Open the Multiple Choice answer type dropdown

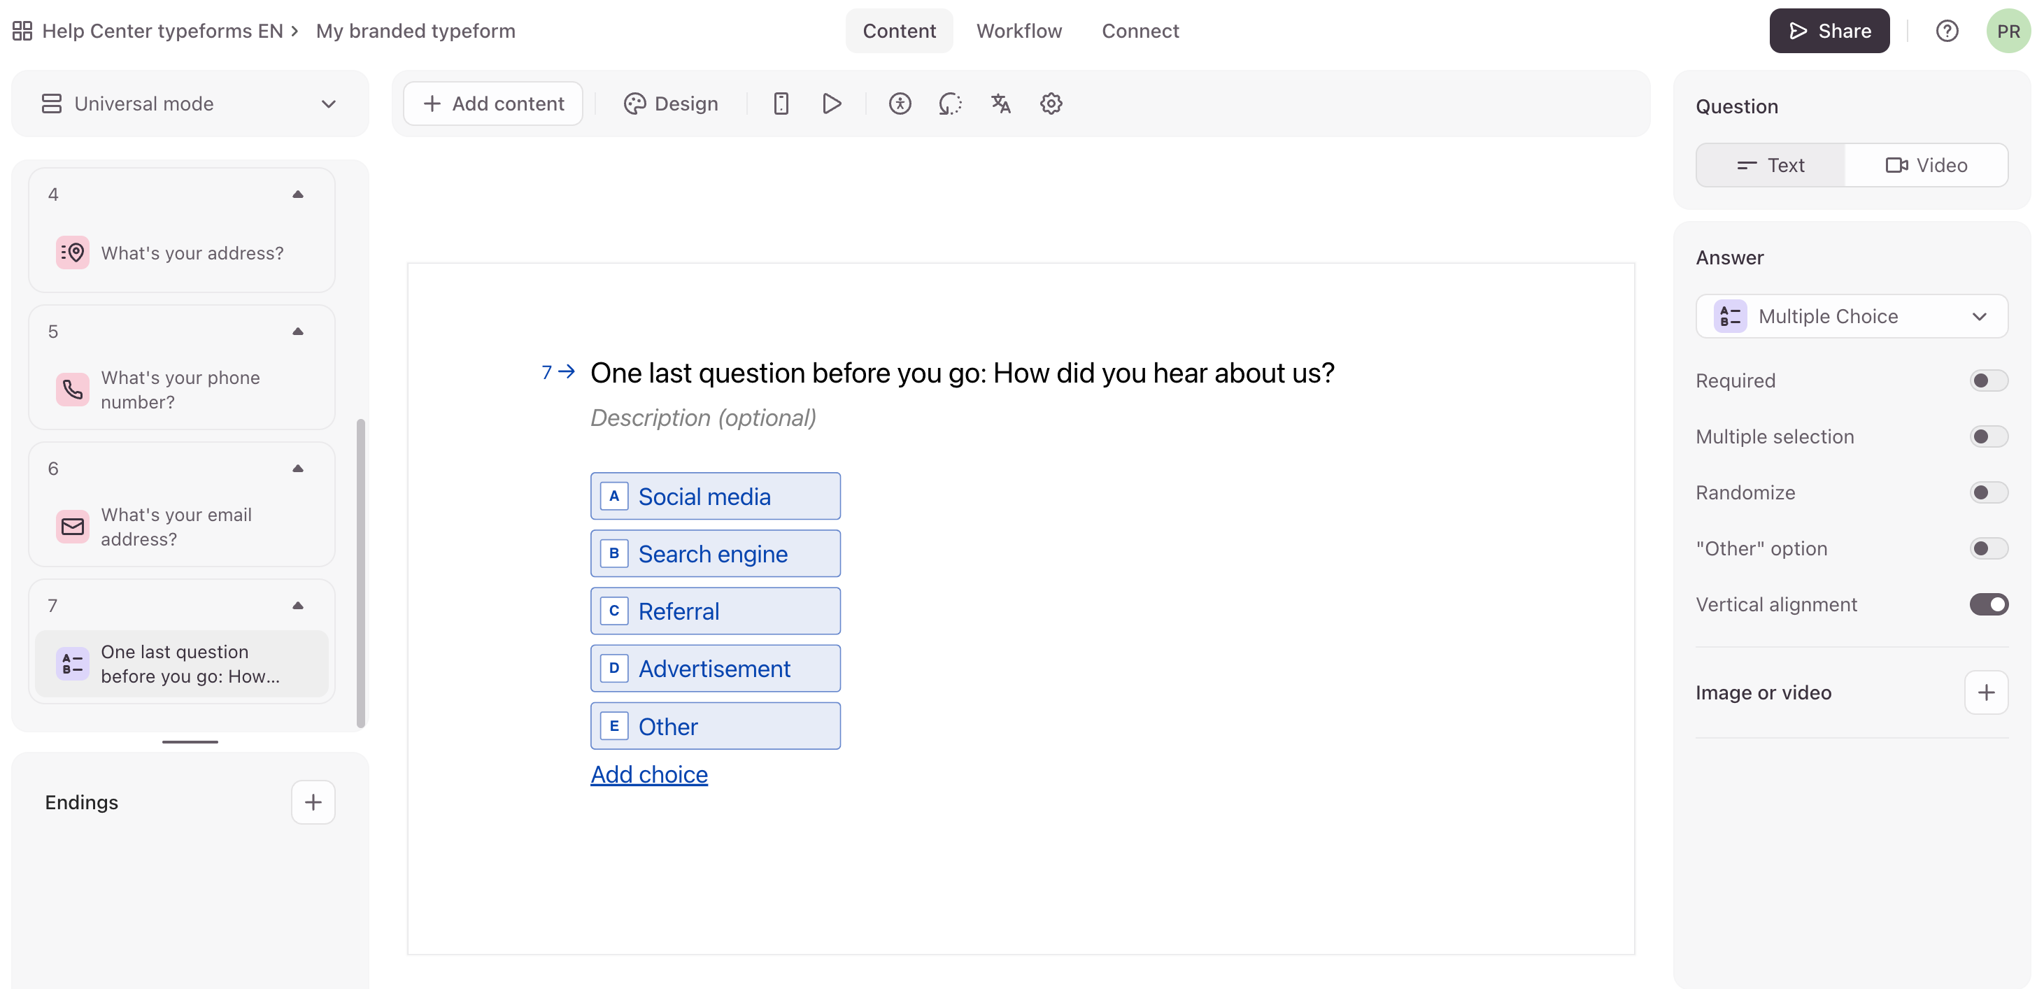pos(1851,316)
